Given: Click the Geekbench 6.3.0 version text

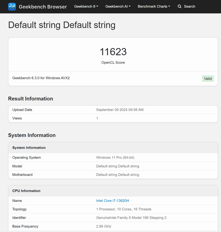Looking at the screenshot, I should pos(41,78).
